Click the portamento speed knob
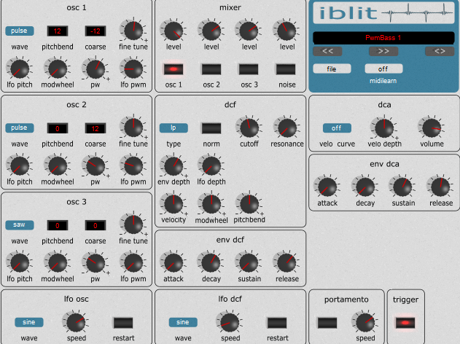The width and height of the screenshot is (460, 344). point(365,321)
